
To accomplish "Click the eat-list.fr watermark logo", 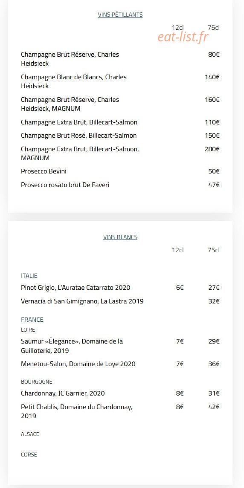I will [x=183, y=38].
